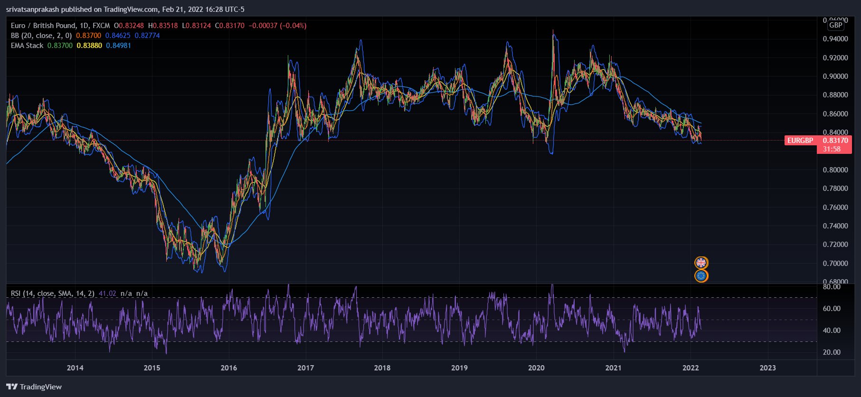Click the 2023 label on the time axis
861x397 pixels.
pyautogui.click(x=767, y=368)
